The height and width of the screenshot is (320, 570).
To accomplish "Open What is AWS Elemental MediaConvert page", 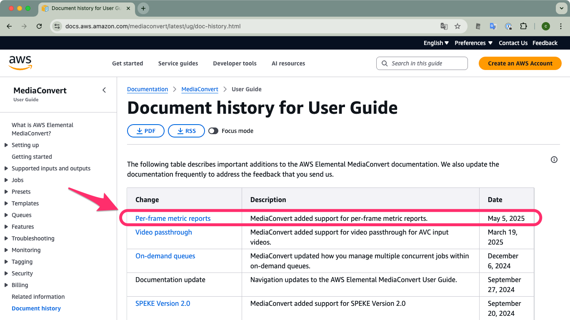I will (x=42, y=129).
